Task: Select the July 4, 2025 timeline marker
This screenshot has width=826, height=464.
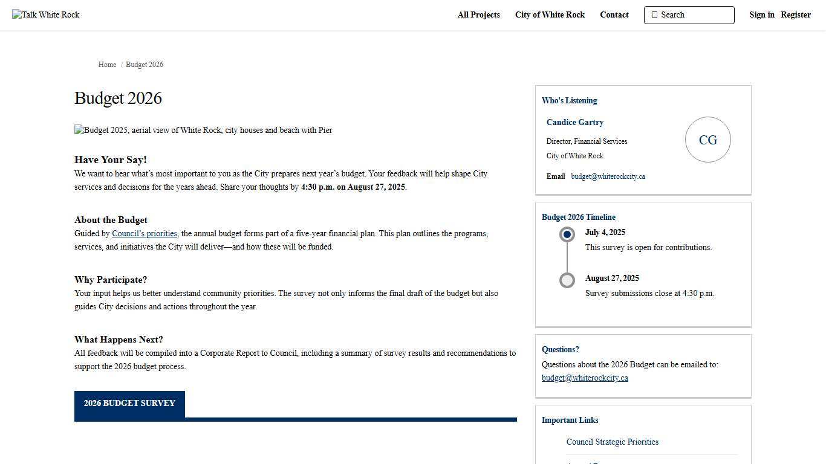Action: (567, 234)
